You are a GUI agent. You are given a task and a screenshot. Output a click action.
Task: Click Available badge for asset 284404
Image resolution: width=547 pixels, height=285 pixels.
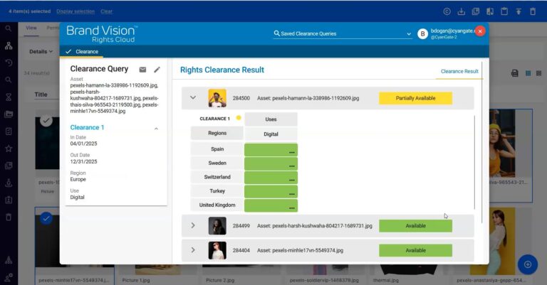pyautogui.click(x=415, y=250)
